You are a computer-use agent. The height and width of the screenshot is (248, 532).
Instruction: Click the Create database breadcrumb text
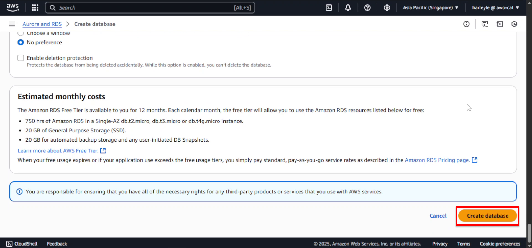(95, 24)
